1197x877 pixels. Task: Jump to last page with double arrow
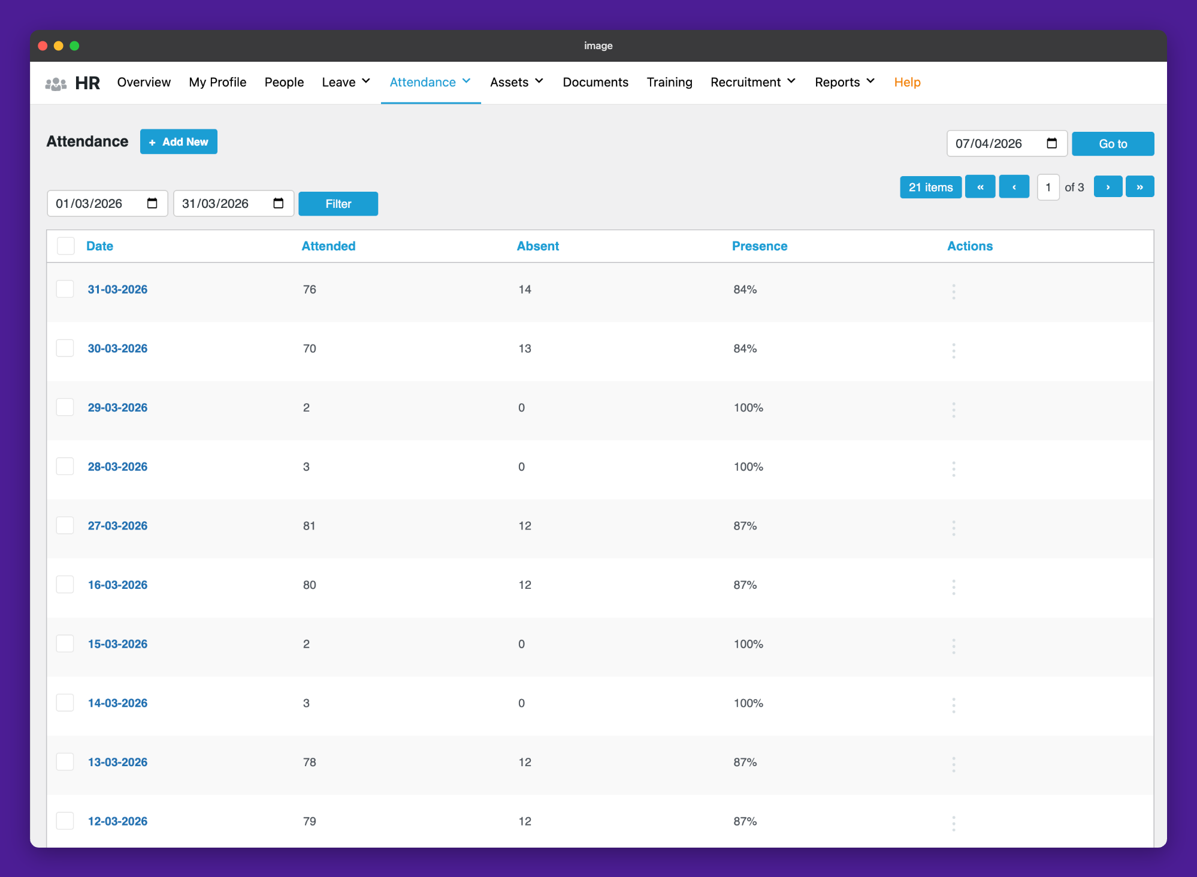1139,187
